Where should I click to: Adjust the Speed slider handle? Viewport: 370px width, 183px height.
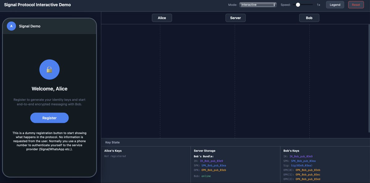pos(298,5)
